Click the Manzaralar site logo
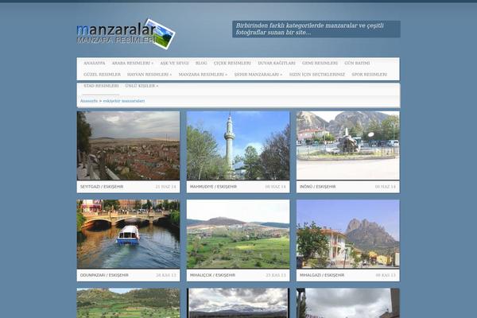Image resolution: width=477 pixels, height=318 pixels. pyautogui.click(x=126, y=34)
